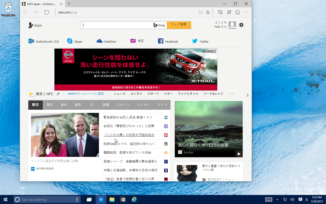Select the ライフ news tab

pyautogui.click(x=162, y=105)
